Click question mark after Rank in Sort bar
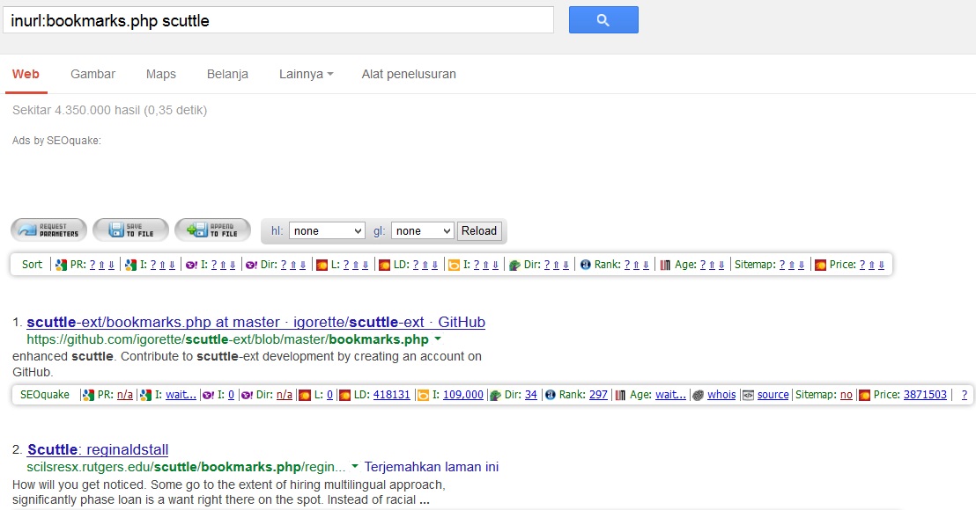This screenshot has height=510, width=976. point(627,265)
